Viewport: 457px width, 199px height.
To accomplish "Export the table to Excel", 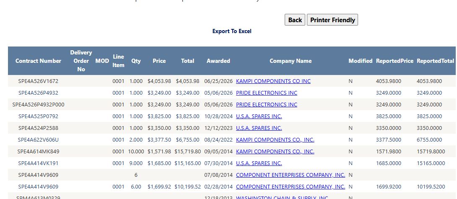I will click(232, 31).
